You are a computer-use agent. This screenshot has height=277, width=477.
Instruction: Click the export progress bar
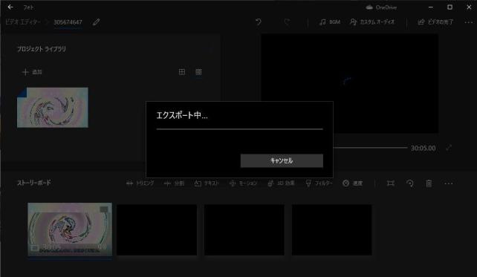pos(240,129)
